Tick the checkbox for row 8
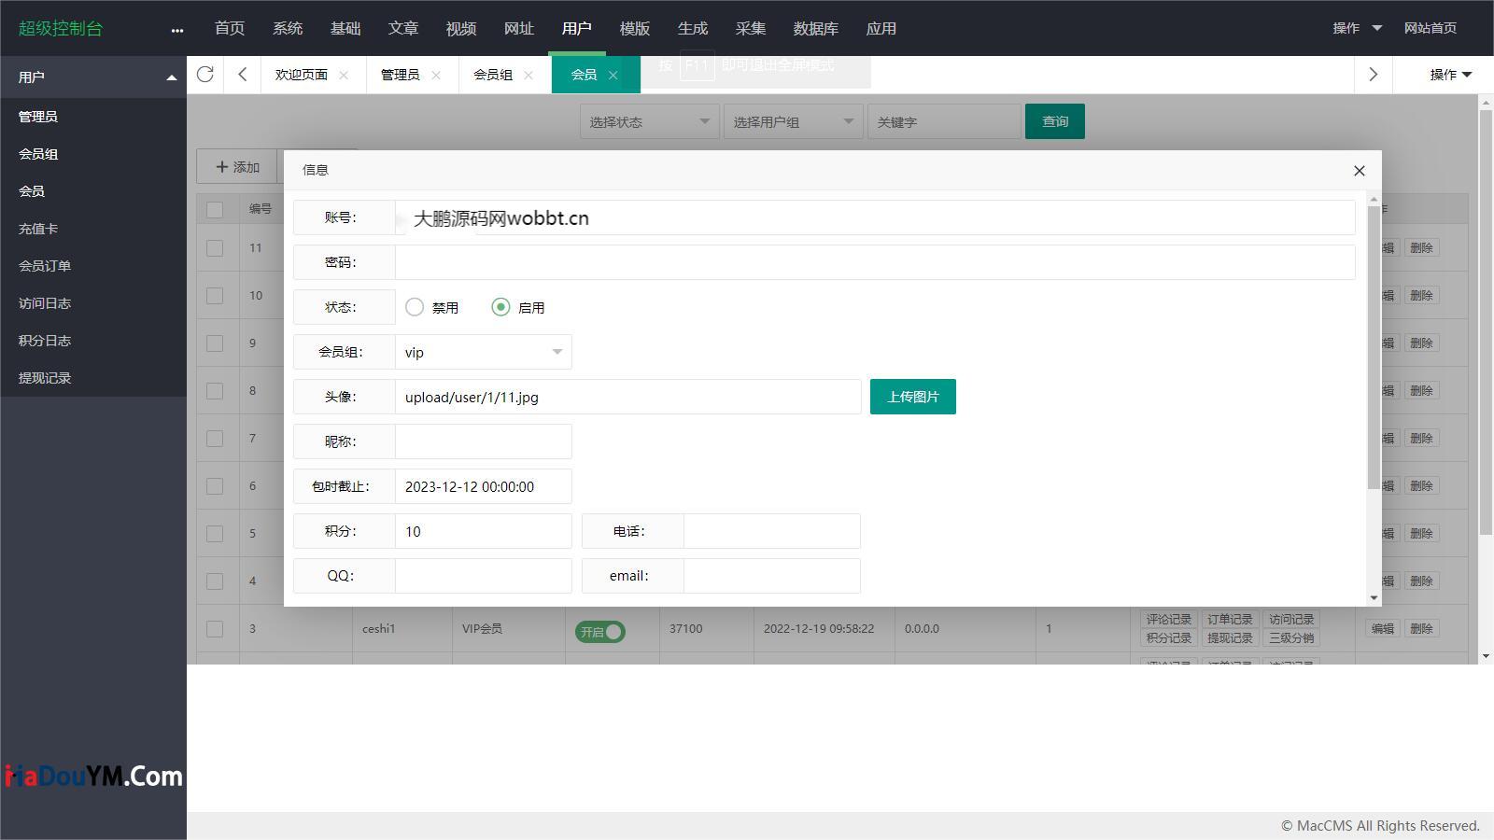 [x=215, y=391]
